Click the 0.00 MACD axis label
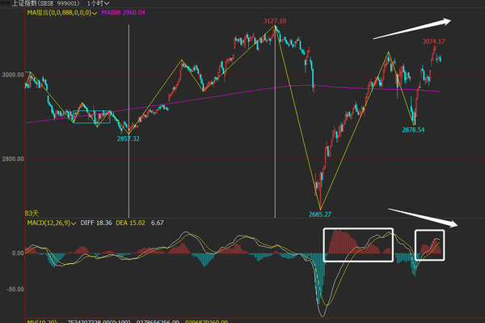The width and height of the screenshot is (485, 323). click(18, 253)
